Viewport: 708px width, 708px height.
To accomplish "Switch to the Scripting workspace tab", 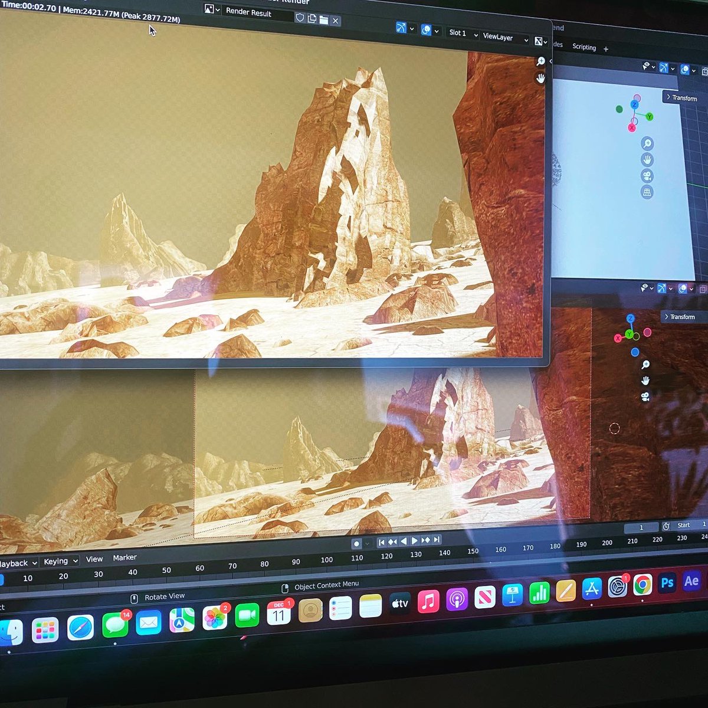I will click(584, 47).
